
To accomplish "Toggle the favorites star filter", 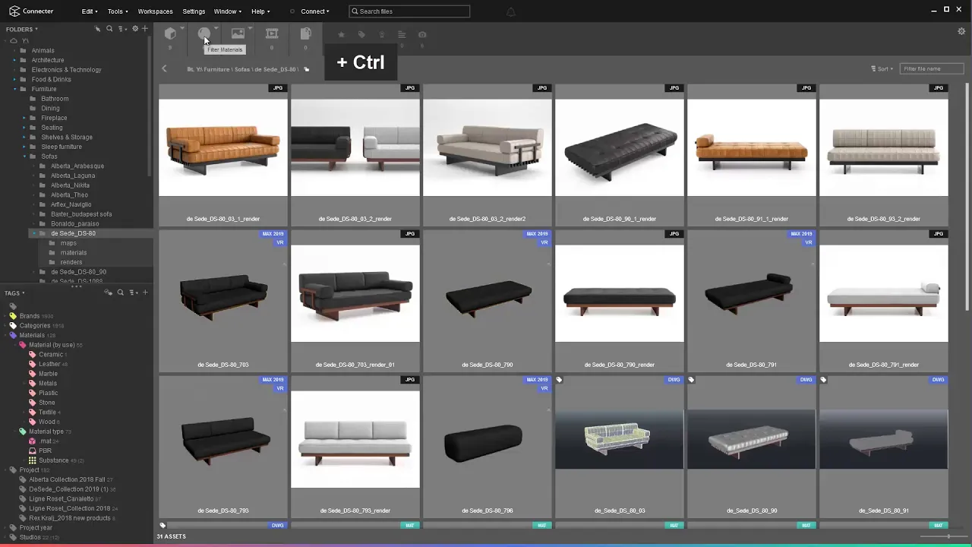I will [341, 34].
